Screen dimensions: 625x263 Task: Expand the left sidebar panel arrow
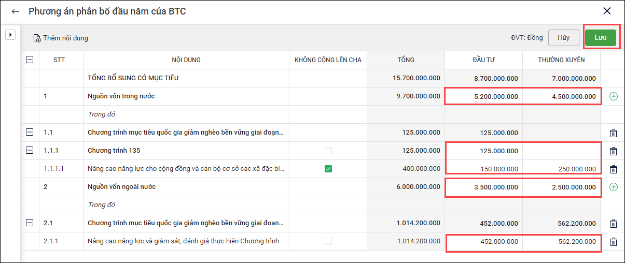click(x=10, y=35)
